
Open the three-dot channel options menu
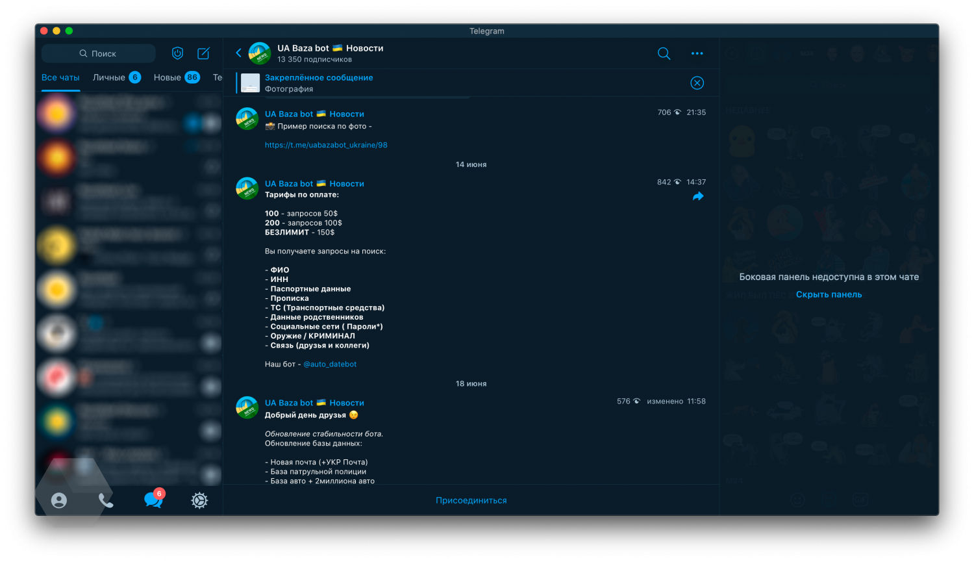[697, 53]
